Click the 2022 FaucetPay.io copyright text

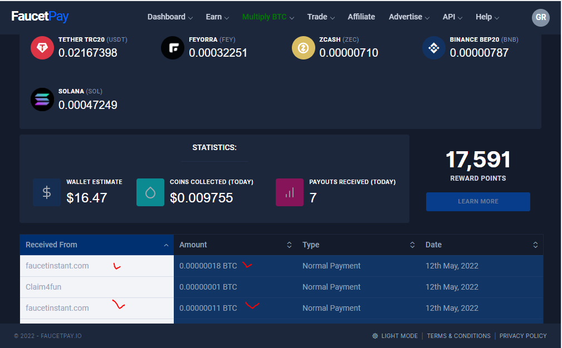(48, 336)
